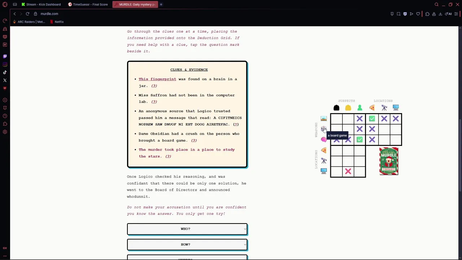
Task: Click the 'This fingerprint' link
Action: click(x=157, y=79)
